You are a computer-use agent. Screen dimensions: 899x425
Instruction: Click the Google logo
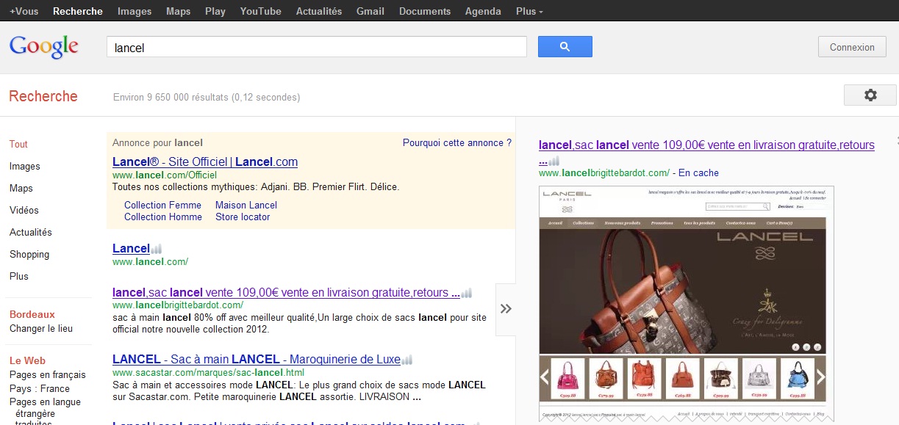pos(43,47)
